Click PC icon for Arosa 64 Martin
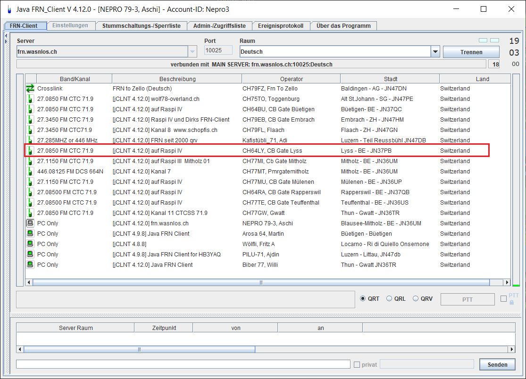This screenshot has width=526, height=379. [x=30, y=233]
